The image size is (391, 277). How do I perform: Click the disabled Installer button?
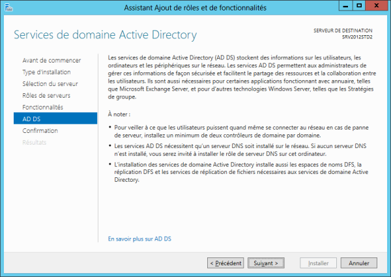(317, 263)
